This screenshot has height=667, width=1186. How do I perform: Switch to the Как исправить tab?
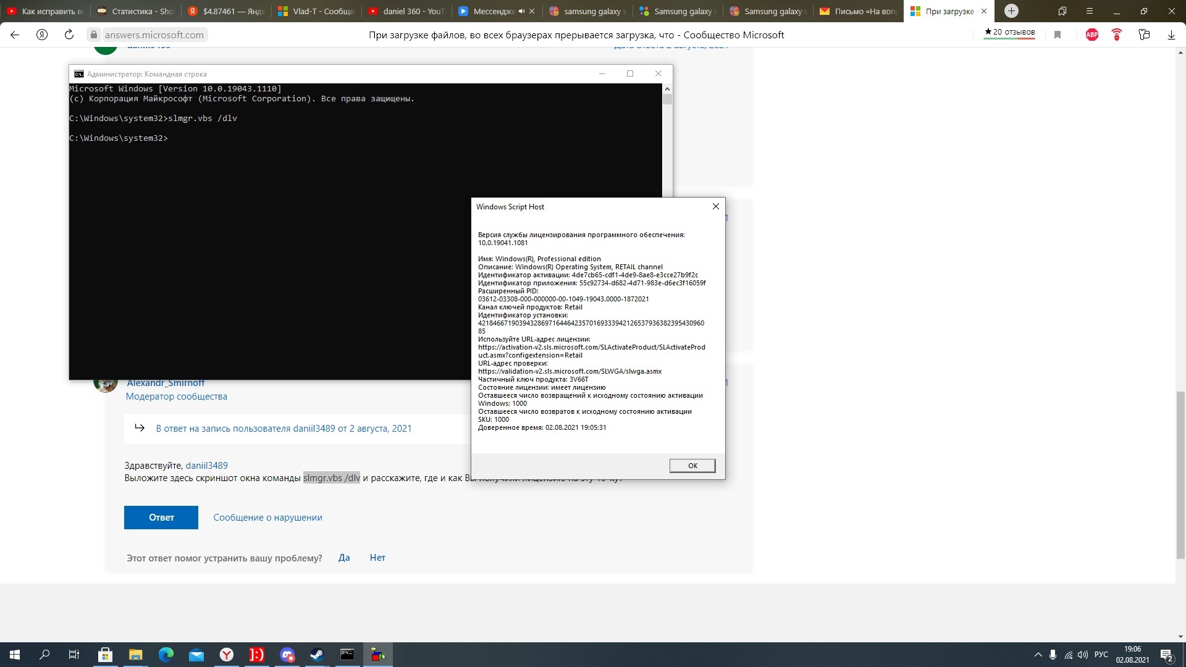point(45,11)
